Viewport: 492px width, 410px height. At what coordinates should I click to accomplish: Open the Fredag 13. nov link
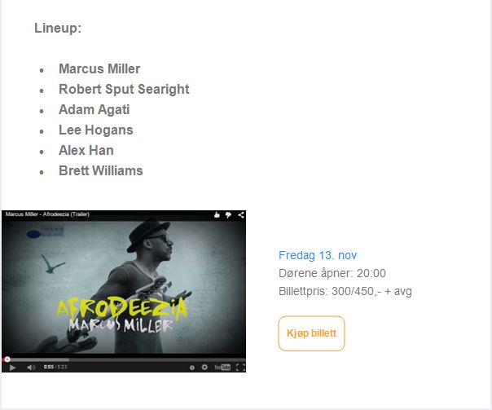click(x=318, y=255)
